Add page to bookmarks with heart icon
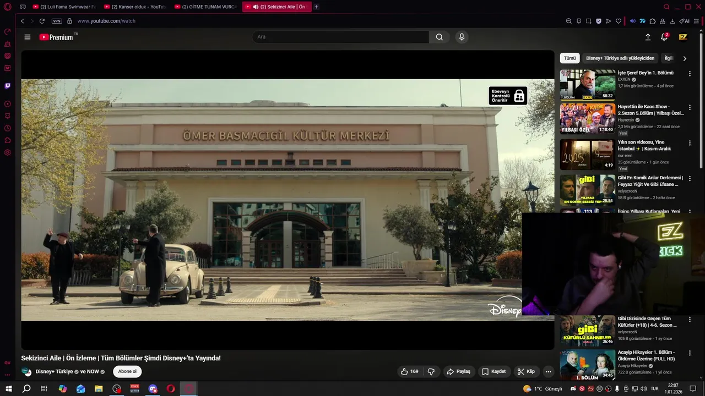 point(619,21)
